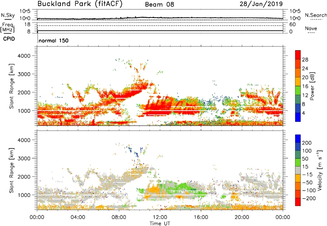Click the blue top of the velocity color bar
Screen dimensions: 327x226
tap(298, 139)
